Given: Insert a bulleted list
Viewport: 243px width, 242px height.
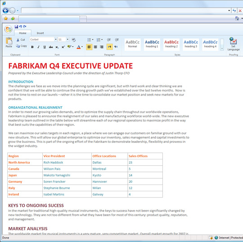Looking at the screenshot, I should click(89, 40).
